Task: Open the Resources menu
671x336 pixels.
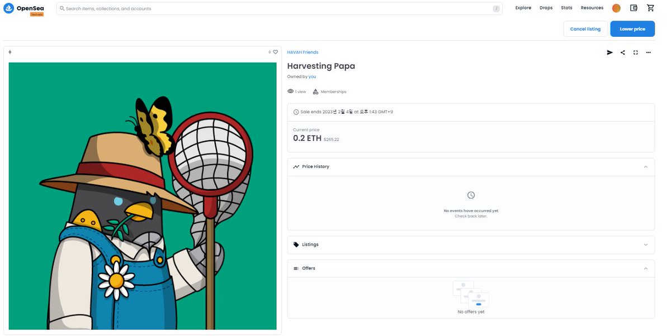Action: (x=592, y=8)
